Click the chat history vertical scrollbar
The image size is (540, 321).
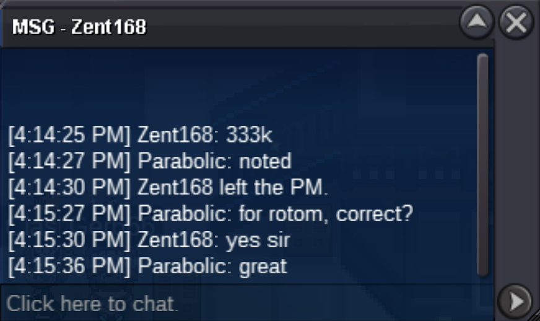[483, 165]
